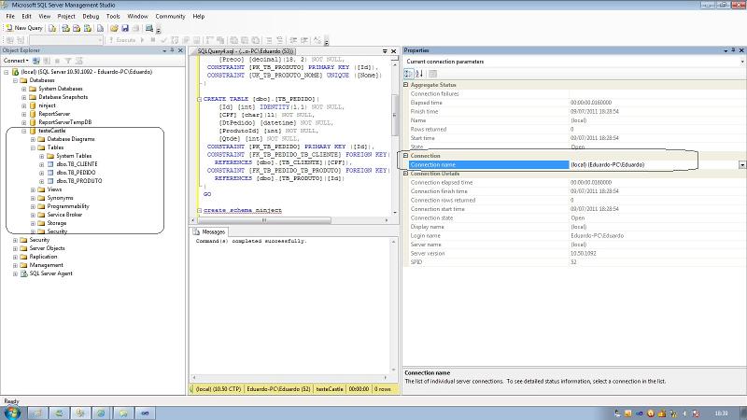The height and width of the screenshot is (420, 747).
Task: Collapse the Connection Details category
Action: (406, 174)
